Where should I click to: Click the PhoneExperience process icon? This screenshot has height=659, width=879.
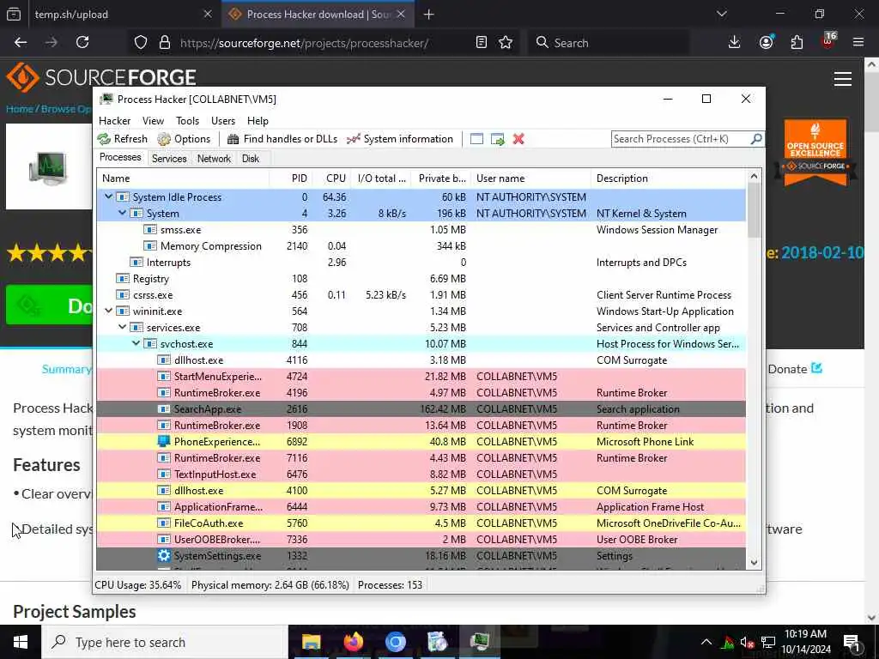coord(164,442)
